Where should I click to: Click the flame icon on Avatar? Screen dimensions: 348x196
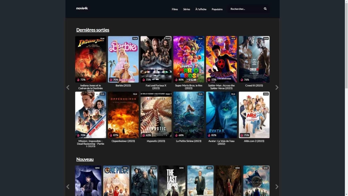[209, 135]
